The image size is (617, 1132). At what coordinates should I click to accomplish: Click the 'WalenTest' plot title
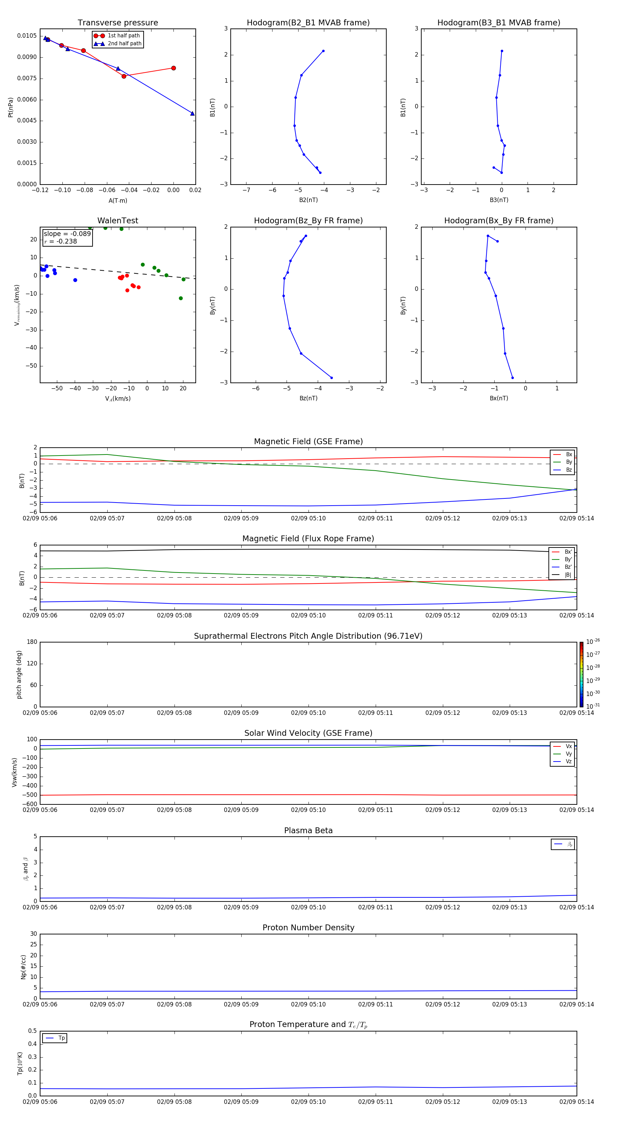pyautogui.click(x=118, y=221)
